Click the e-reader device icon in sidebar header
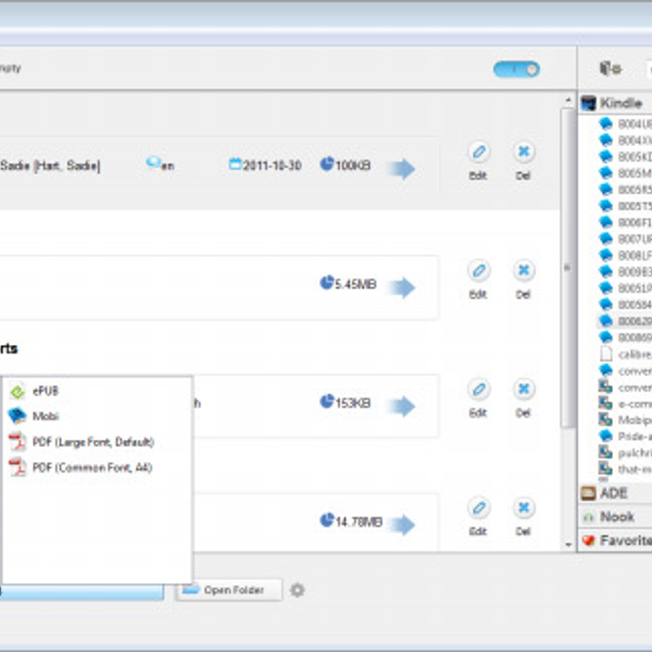Screen dimensions: 652x652 tap(610, 68)
